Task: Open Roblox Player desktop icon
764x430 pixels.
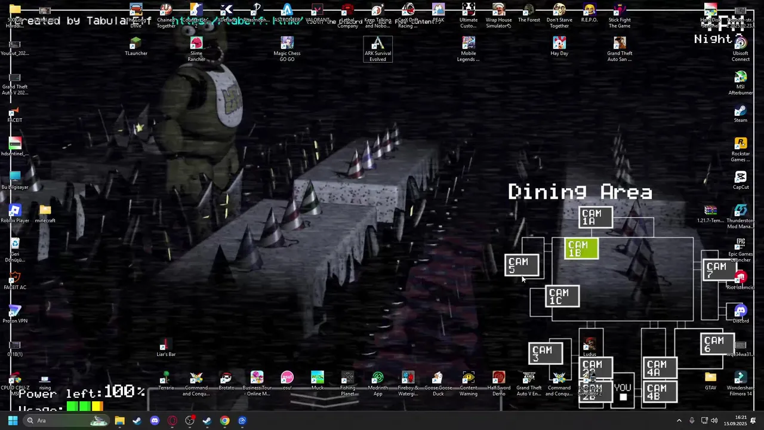Action: click(x=15, y=214)
